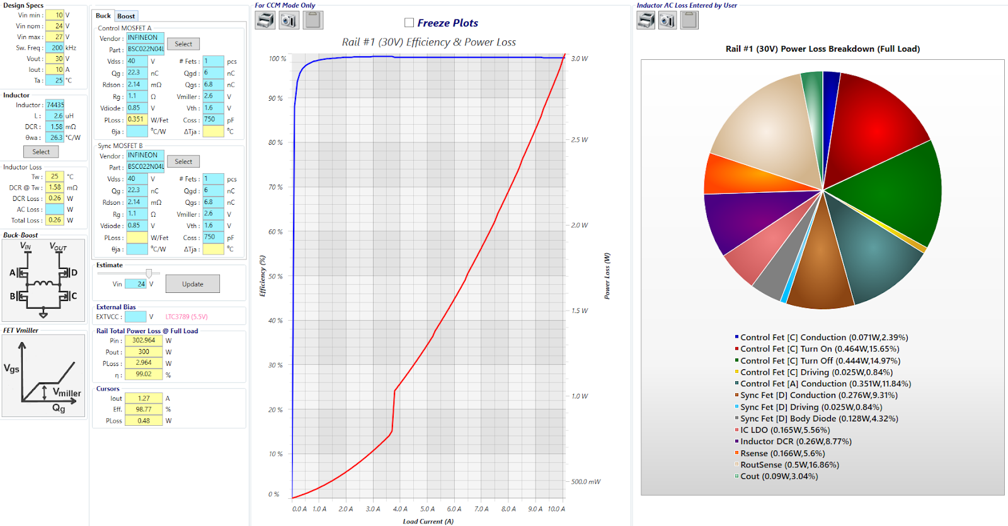Viewport: 1008px width, 526px height.
Task: Click the Cursors PLoss value 0.48
Action: 144,421
